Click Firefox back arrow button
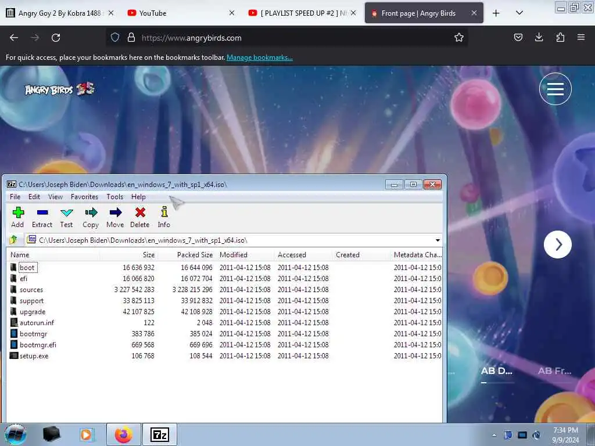 pyautogui.click(x=14, y=38)
